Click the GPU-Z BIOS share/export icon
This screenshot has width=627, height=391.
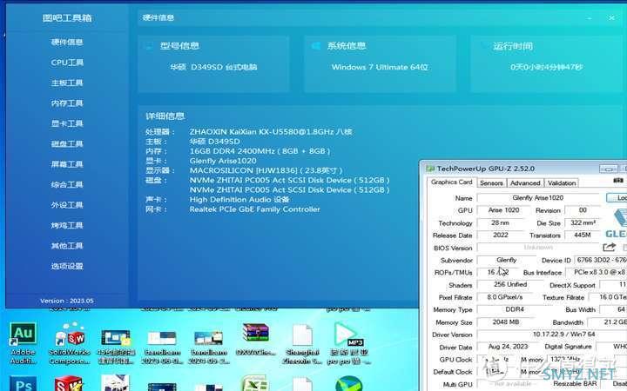[x=609, y=248]
